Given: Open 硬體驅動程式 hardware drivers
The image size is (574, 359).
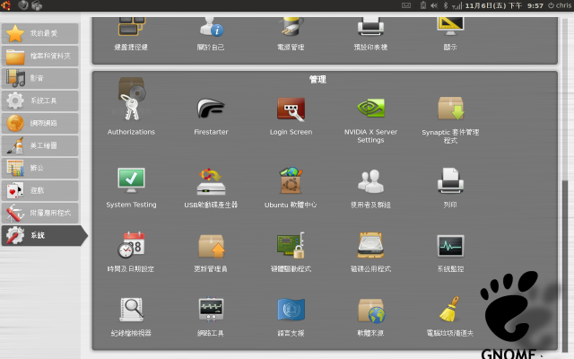Looking at the screenshot, I should [291, 245].
